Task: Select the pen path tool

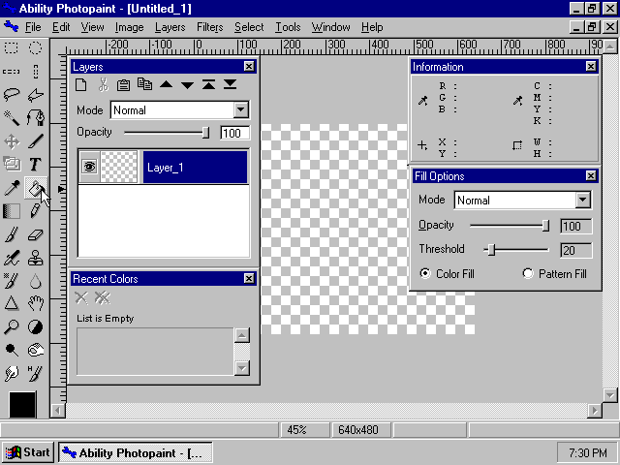Action: pos(35,117)
